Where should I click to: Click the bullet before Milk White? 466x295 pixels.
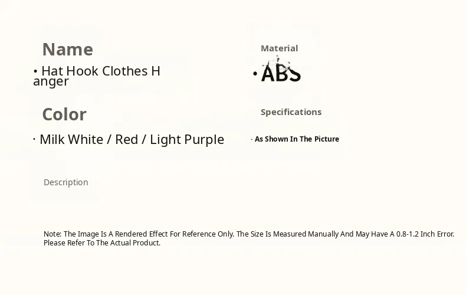pyautogui.click(x=34, y=139)
